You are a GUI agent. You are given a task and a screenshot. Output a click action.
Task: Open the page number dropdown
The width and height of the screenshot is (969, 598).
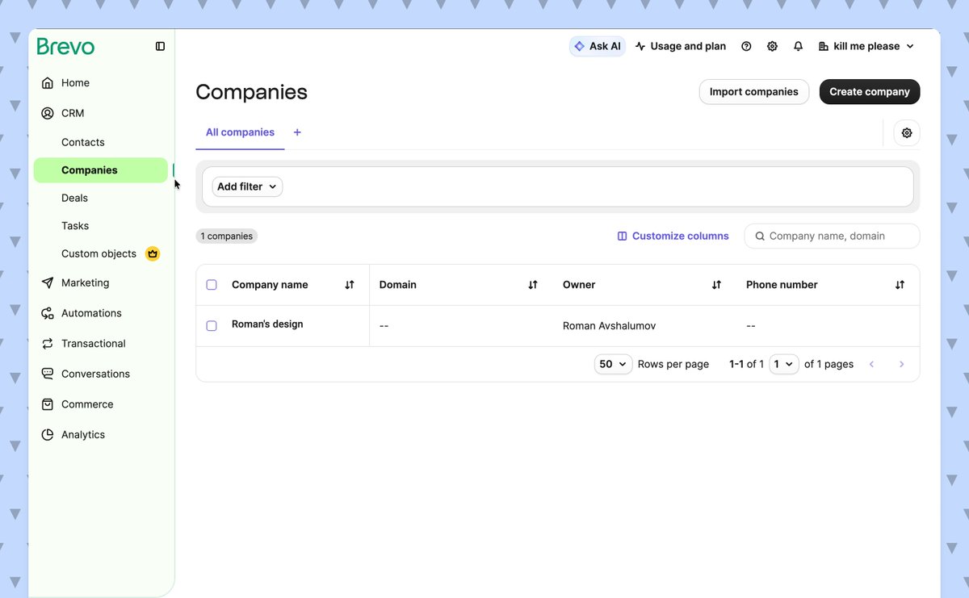(x=784, y=365)
